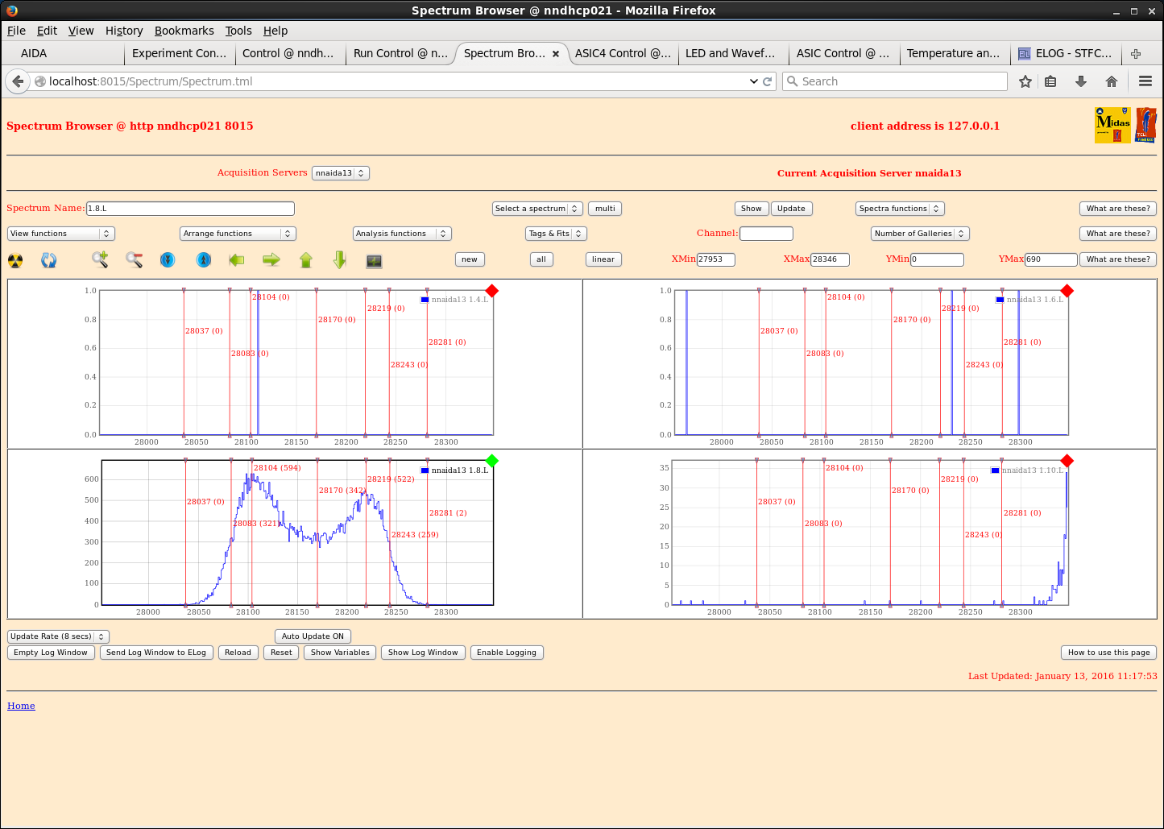Open Acquisition Servers nnaida13 dropdown
The height and width of the screenshot is (829, 1164).
[x=340, y=173]
